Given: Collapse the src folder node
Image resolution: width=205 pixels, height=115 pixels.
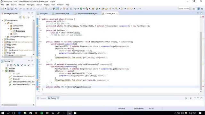Looking at the screenshot, I should point(5,23).
